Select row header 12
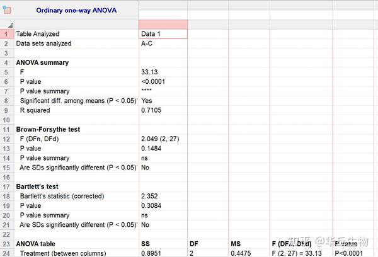Viewport: 378px width, 257px height. coord(6,139)
